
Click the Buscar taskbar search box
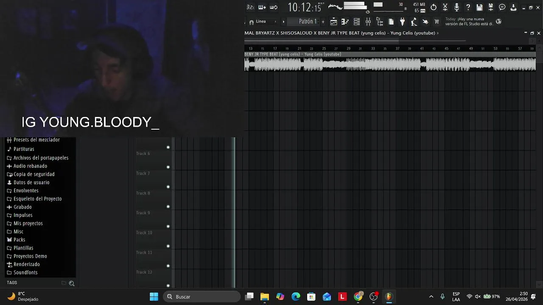pos(202,297)
